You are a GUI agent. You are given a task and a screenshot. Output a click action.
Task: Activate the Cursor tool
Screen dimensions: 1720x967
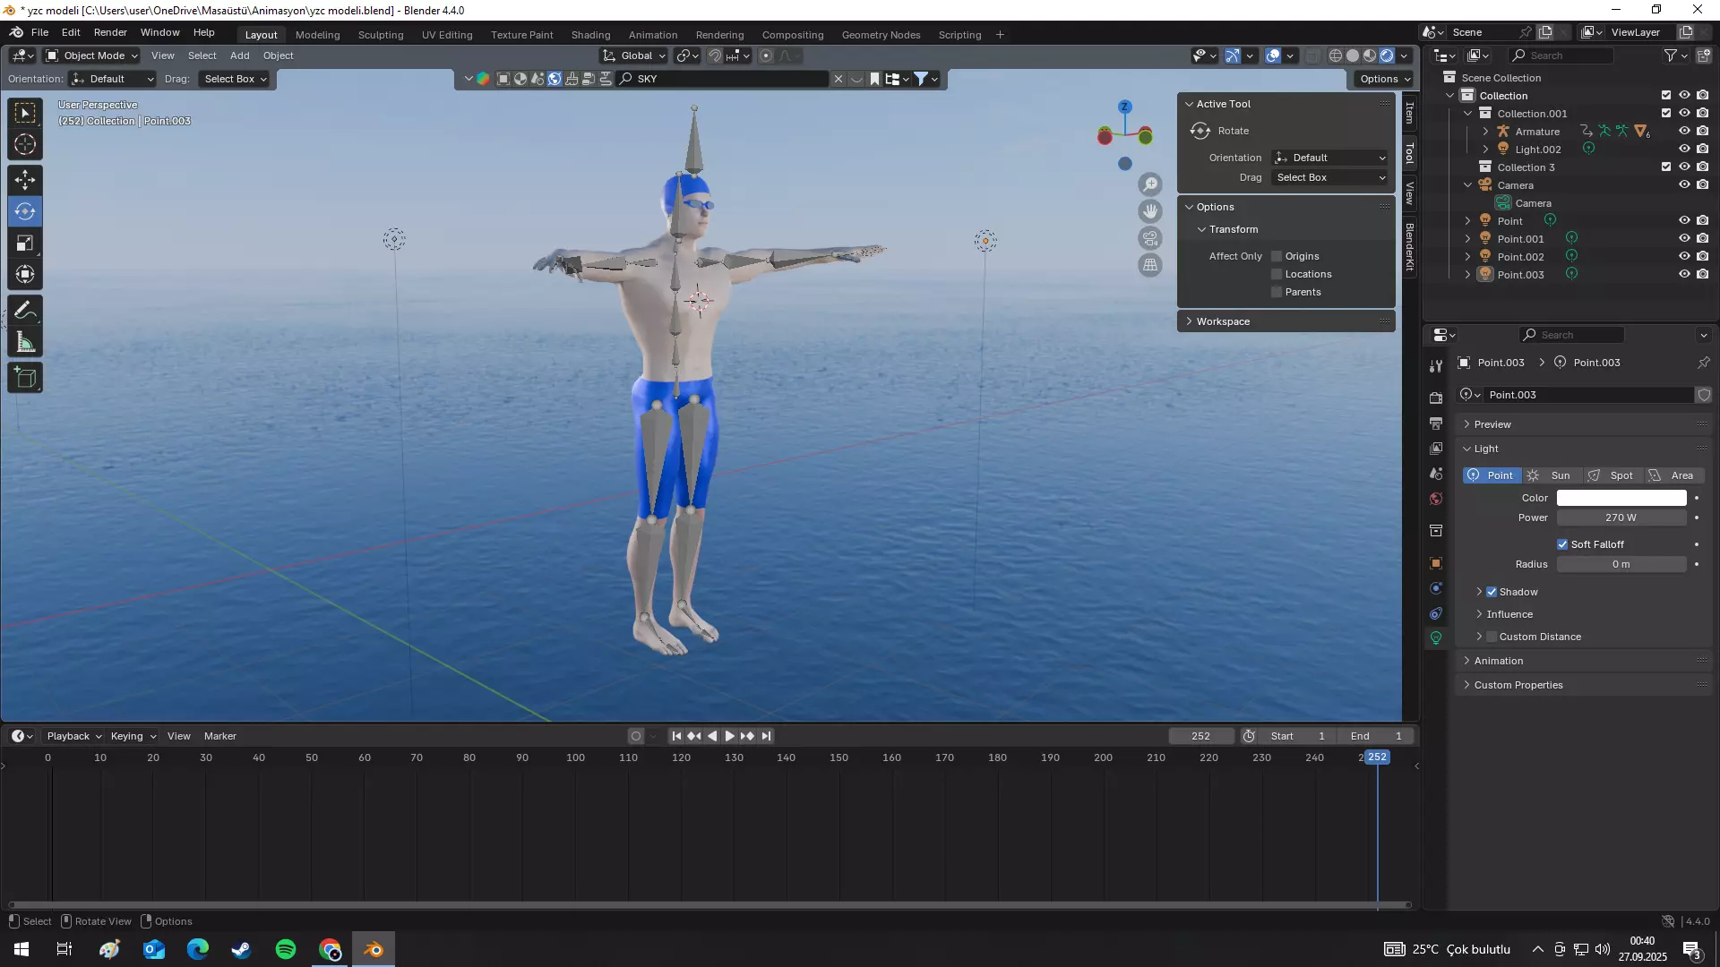coord(25,144)
